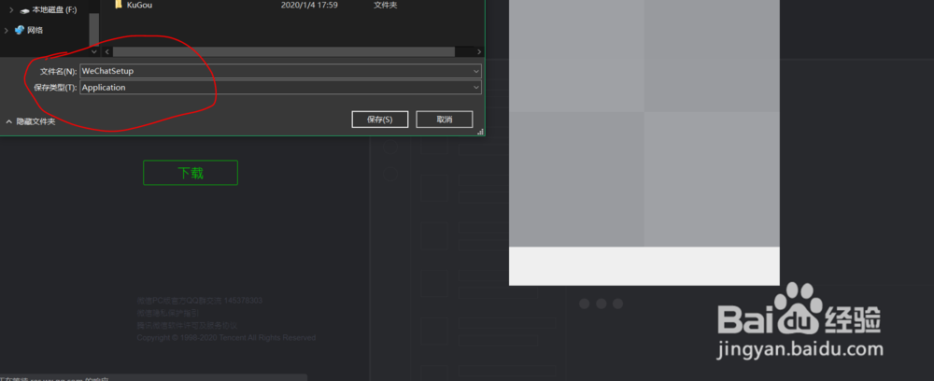The height and width of the screenshot is (381, 934).
Task: Click the KuGou folder icon
Action: (118, 4)
